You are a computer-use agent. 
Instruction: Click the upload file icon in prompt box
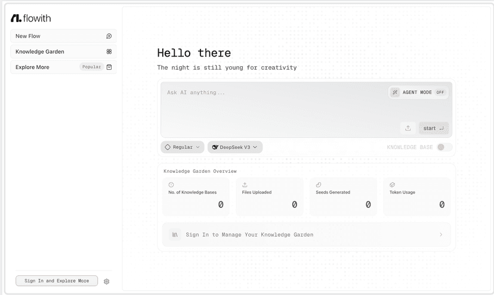pyautogui.click(x=408, y=128)
